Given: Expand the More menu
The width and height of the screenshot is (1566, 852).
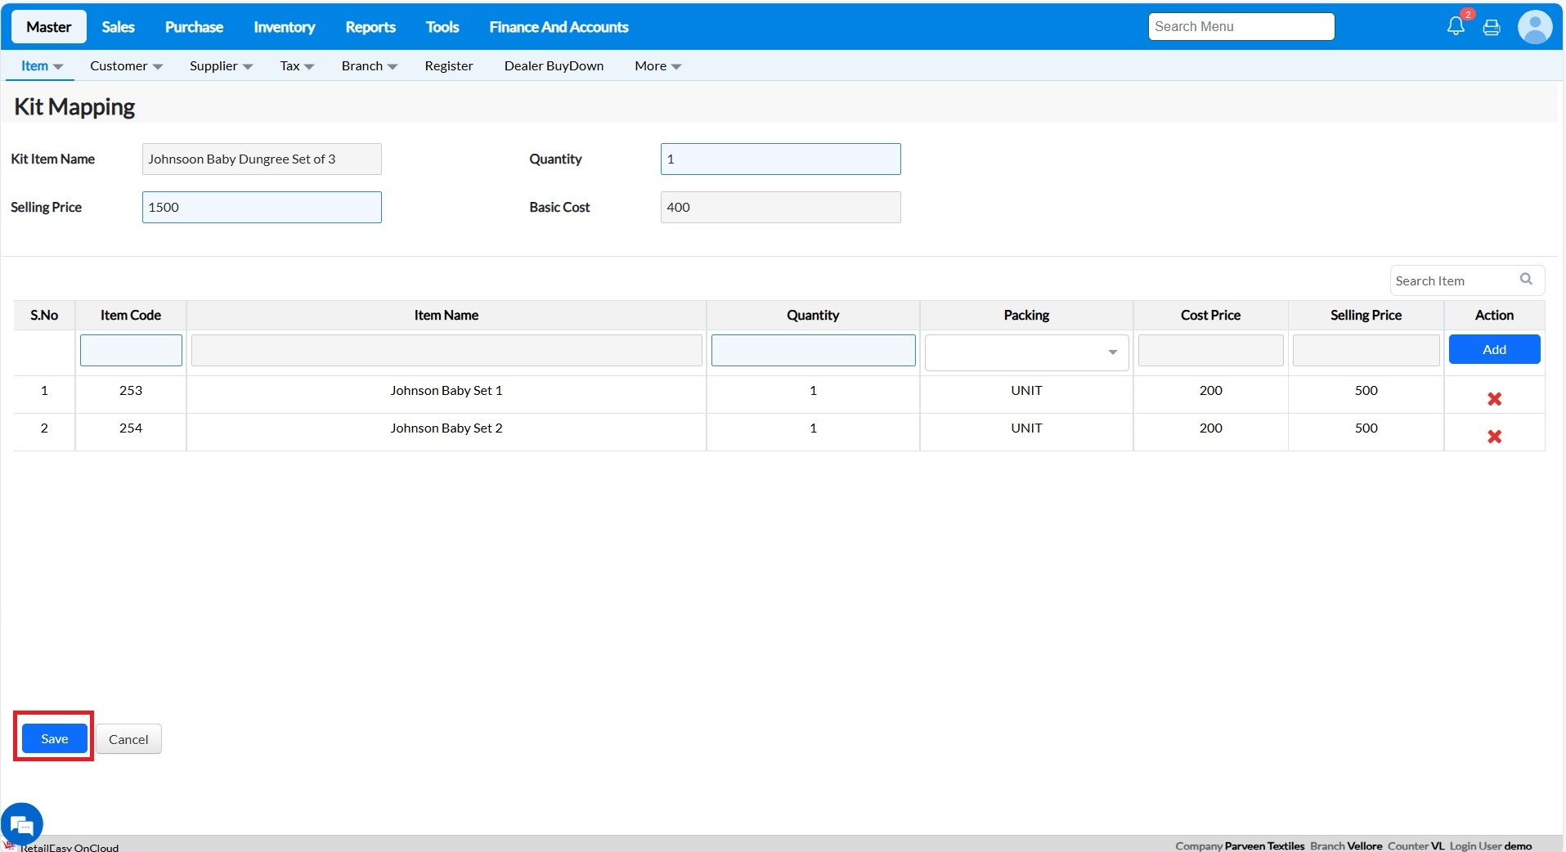Looking at the screenshot, I should click(x=657, y=66).
